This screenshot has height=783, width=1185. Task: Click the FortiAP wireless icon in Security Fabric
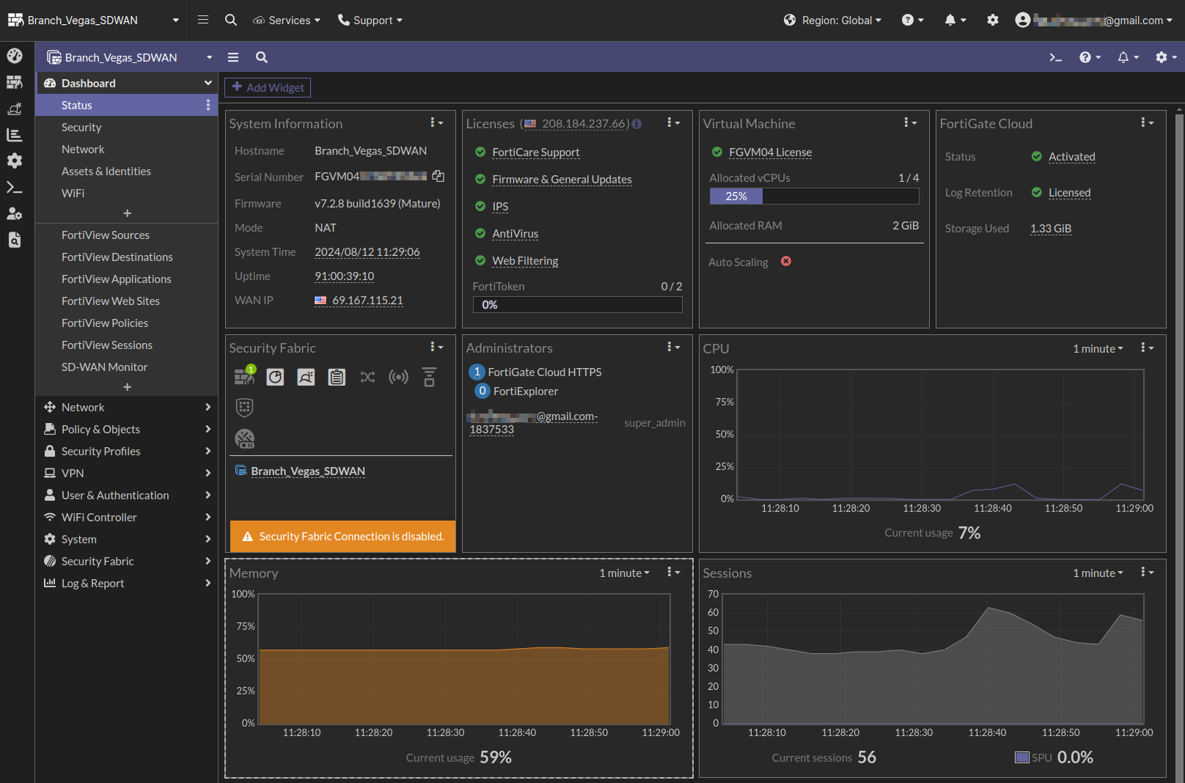coord(398,377)
